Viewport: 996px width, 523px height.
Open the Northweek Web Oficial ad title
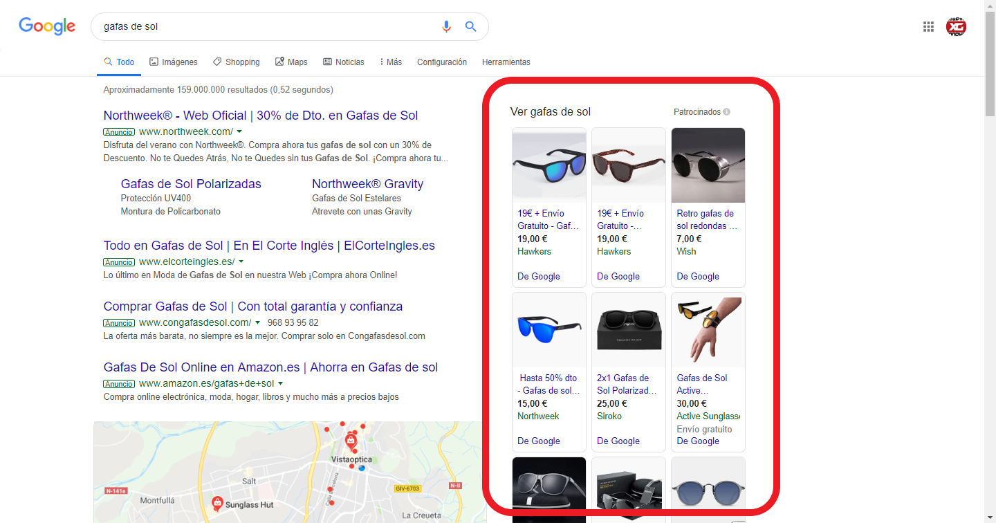[x=261, y=116]
